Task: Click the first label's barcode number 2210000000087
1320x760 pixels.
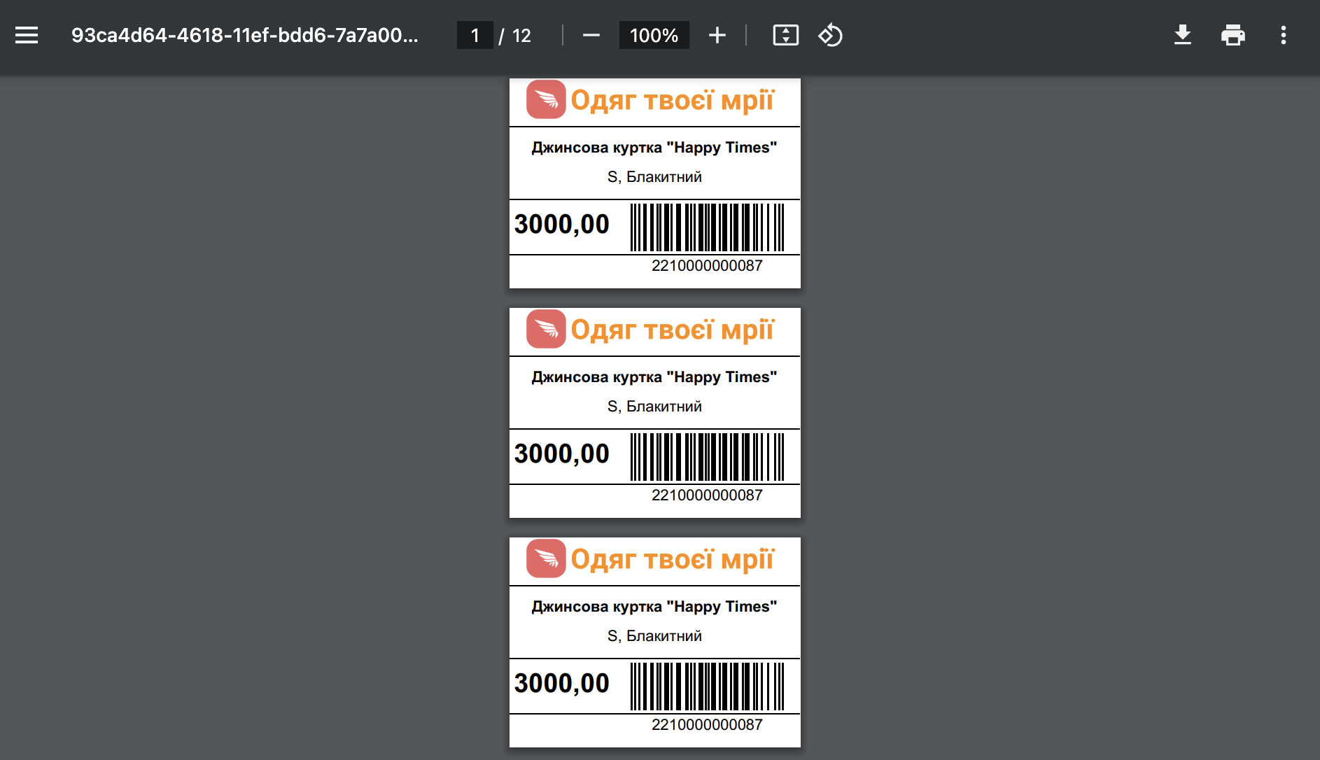Action: [707, 266]
